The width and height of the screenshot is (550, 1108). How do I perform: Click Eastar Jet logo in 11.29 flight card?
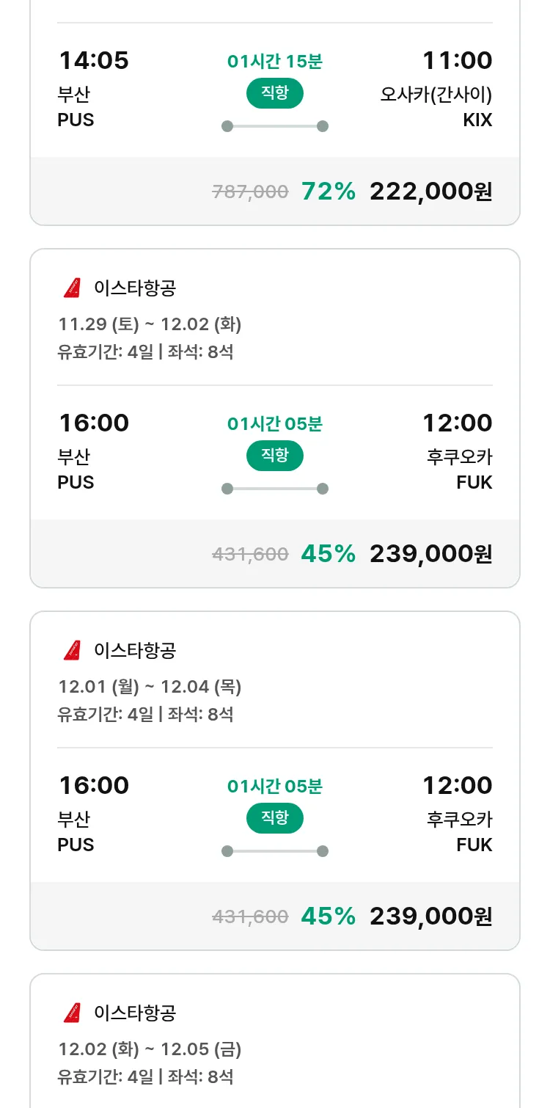[x=72, y=288]
